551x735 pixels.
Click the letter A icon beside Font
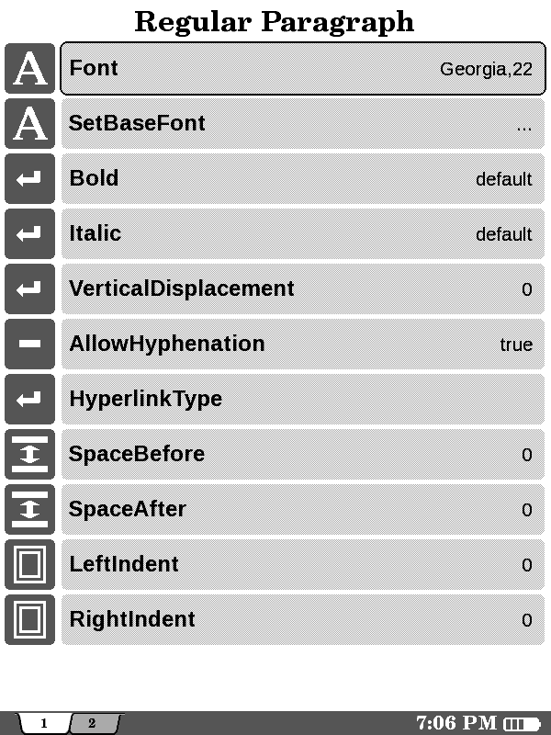pos(29,69)
